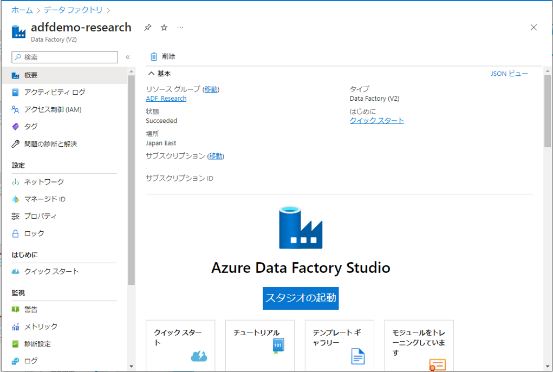Click the sidebar scrollbar down arrow
This screenshot has width=553, height=372.
(x=131, y=366)
